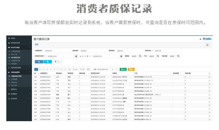The width and height of the screenshot is (219, 130).
Task: Switch to the 搜索 tab
Action: (37, 45)
